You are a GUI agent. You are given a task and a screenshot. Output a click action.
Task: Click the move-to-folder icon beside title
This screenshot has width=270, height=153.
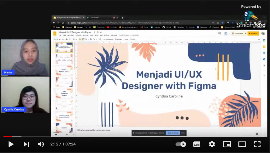point(98,32)
